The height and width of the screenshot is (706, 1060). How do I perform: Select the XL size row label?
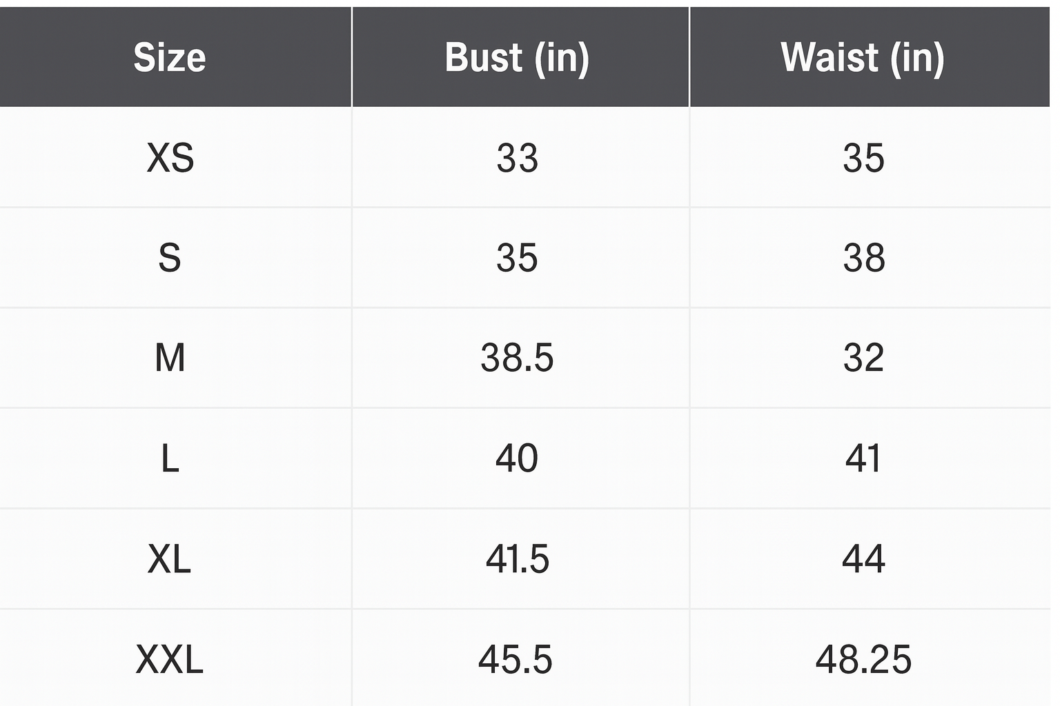tap(170, 558)
